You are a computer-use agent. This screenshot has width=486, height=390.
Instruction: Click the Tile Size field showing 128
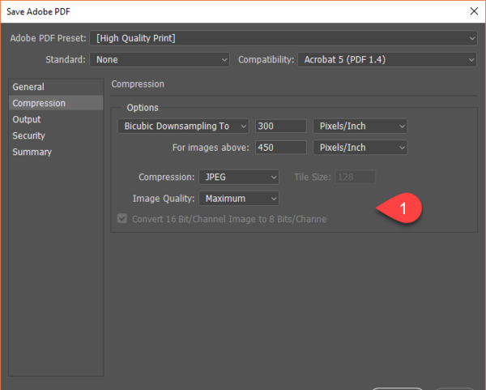pos(356,177)
